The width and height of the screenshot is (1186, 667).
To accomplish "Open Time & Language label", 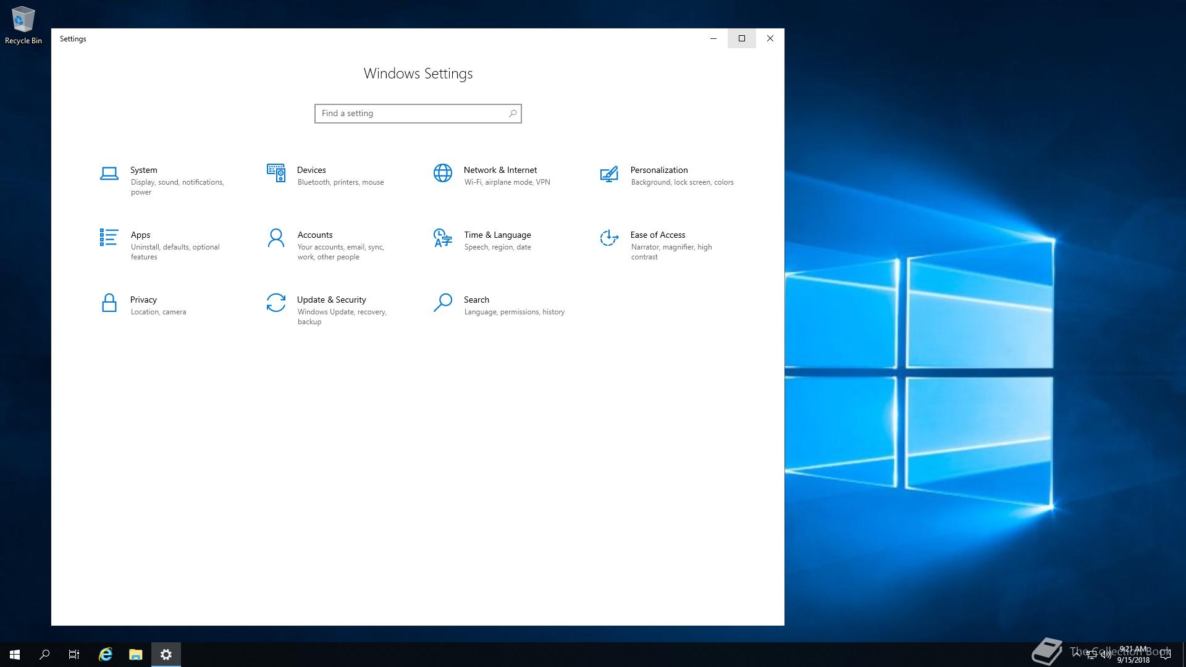I will coord(497,235).
